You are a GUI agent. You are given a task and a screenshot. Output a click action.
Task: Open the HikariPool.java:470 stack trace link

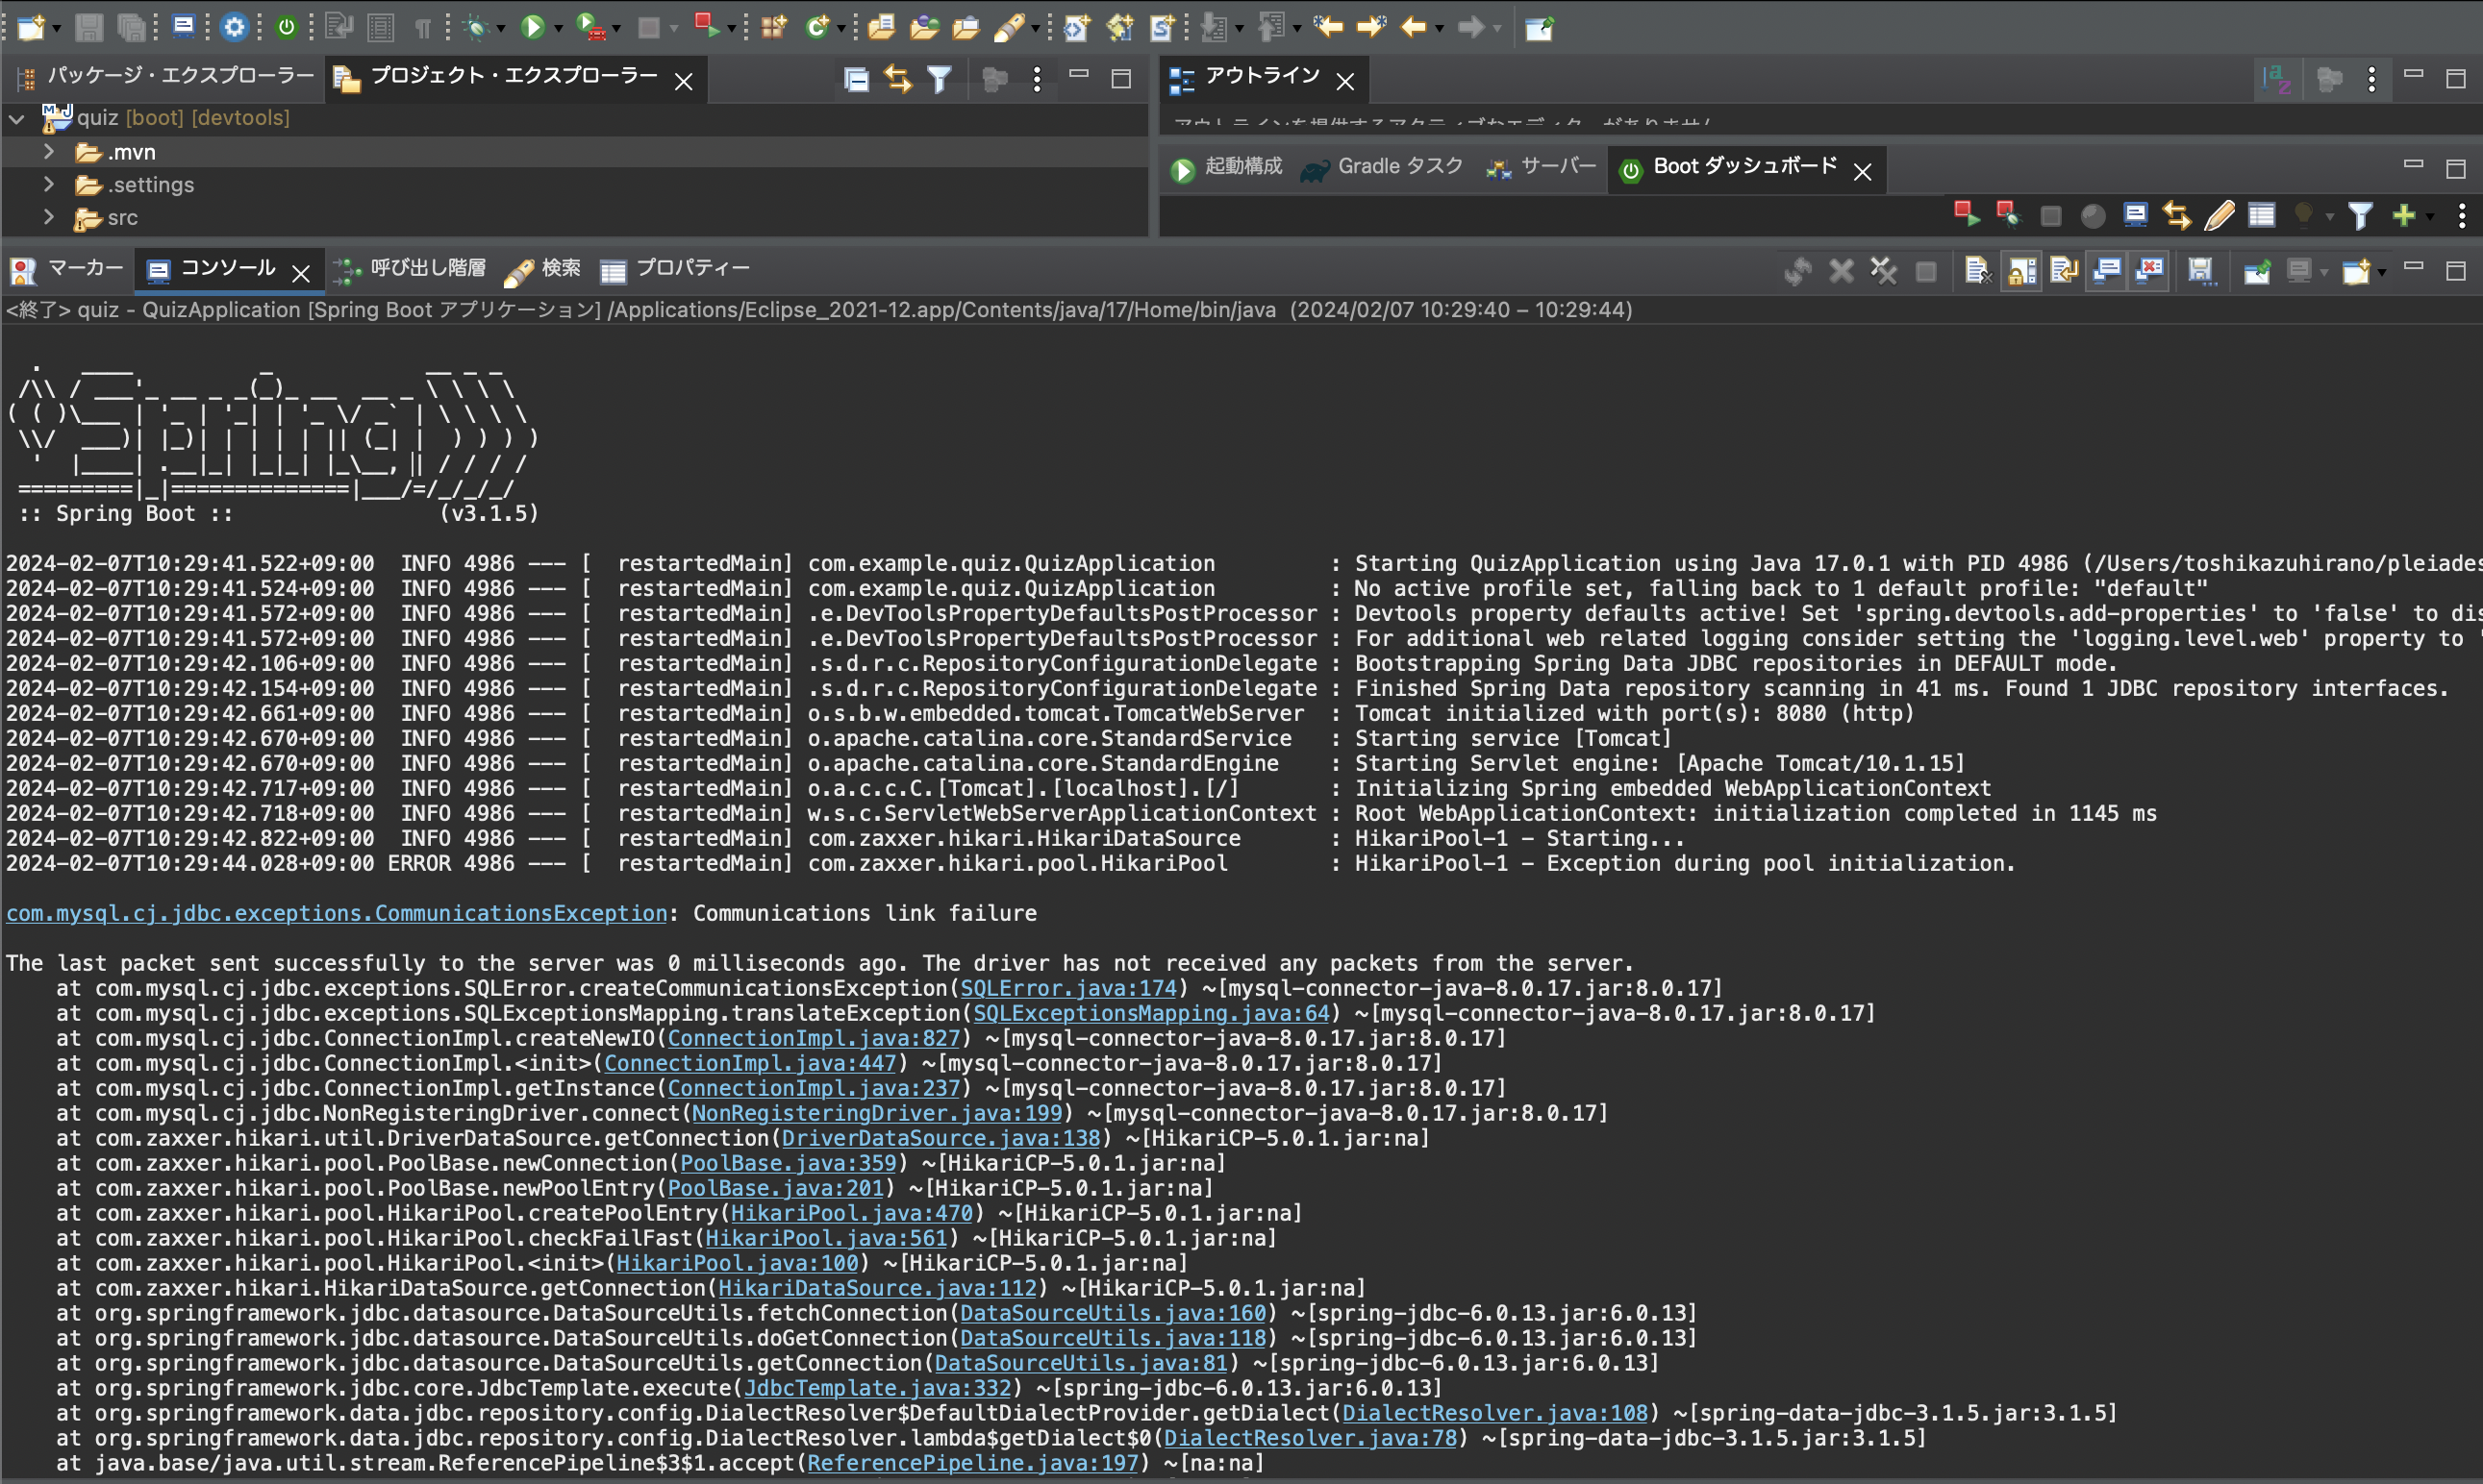pos(850,1213)
